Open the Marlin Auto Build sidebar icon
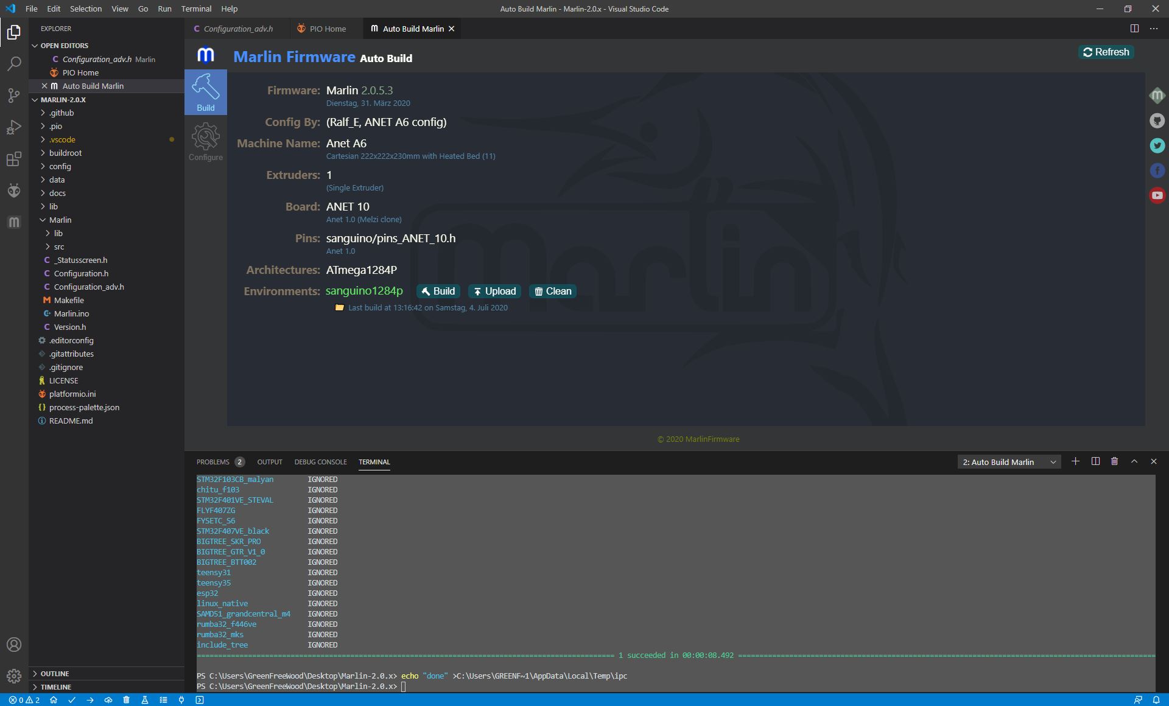Viewport: 1169px width, 706px height. coord(14,222)
